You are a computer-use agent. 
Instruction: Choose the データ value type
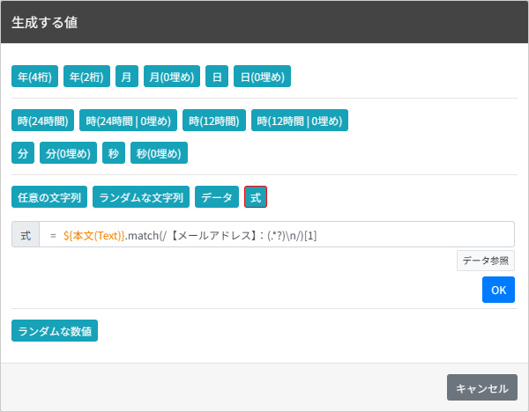pos(217,197)
